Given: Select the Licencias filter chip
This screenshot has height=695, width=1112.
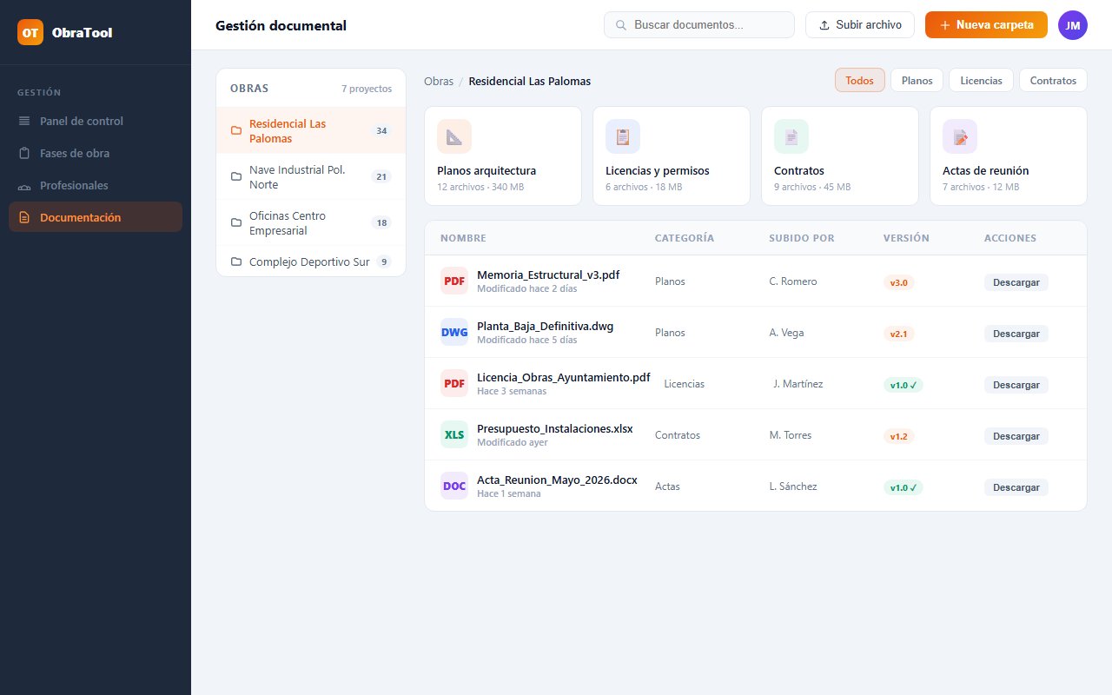Looking at the screenshot, I should pos(981,80).
